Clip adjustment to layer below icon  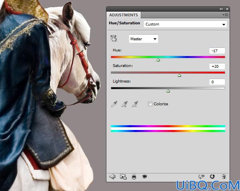tap(134, 177)
